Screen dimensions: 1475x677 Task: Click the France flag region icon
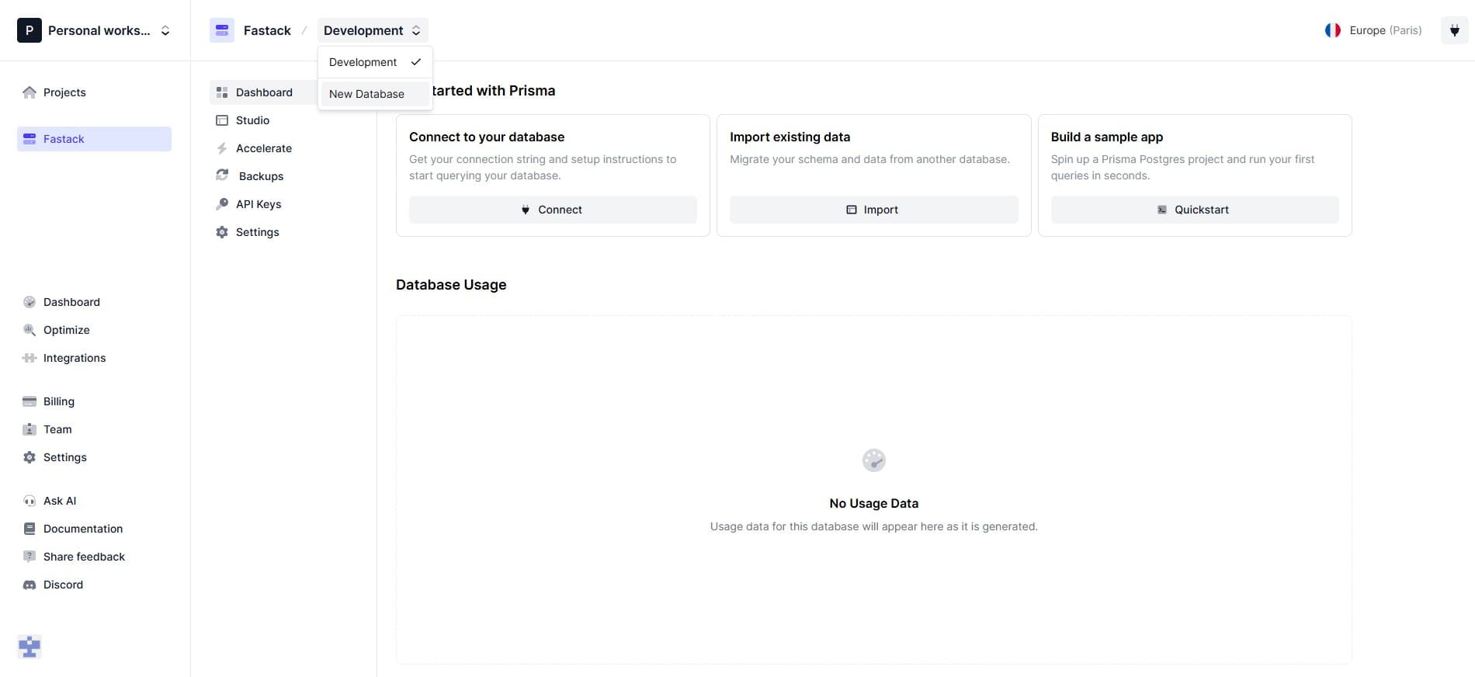click(x=1333, y=30)
